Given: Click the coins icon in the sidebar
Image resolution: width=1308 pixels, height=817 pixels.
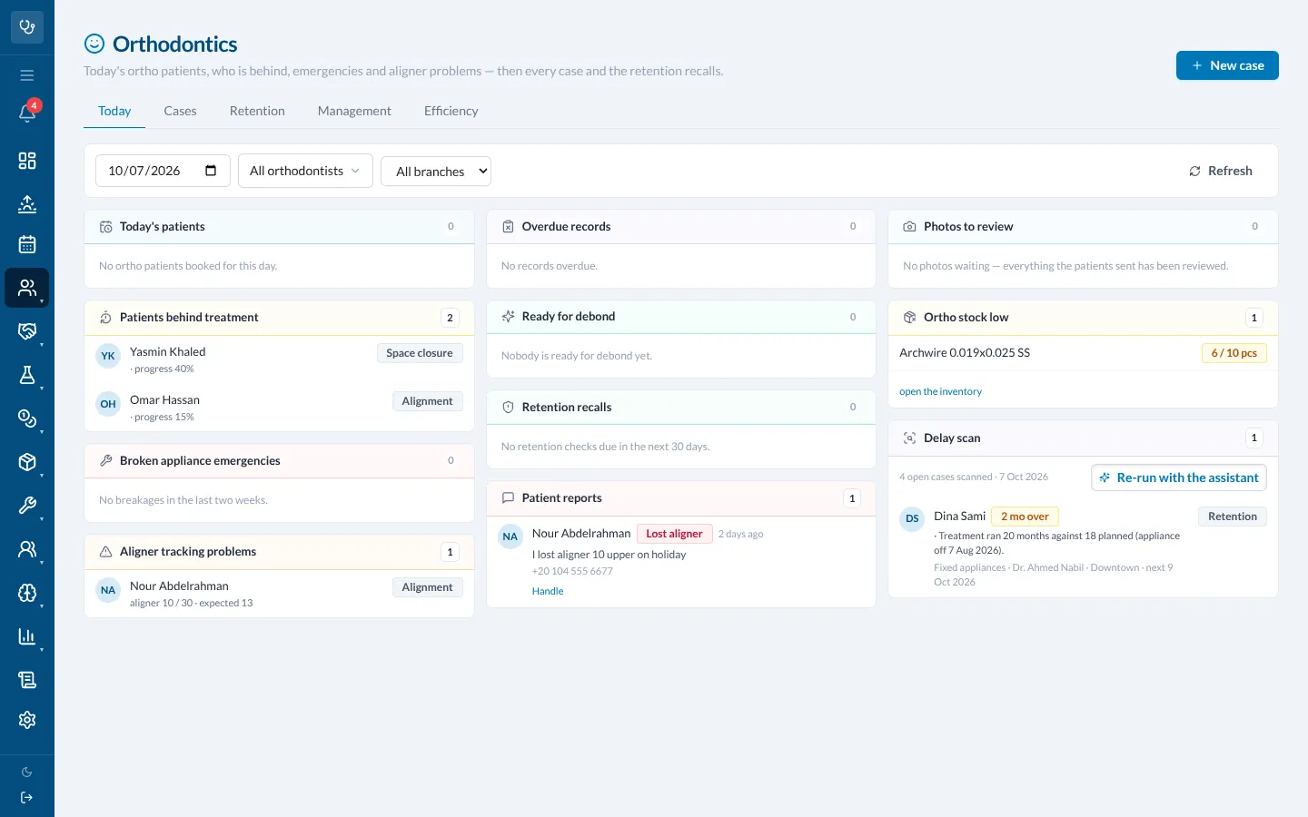Looking at the screenshot, I should pos(27,418).
